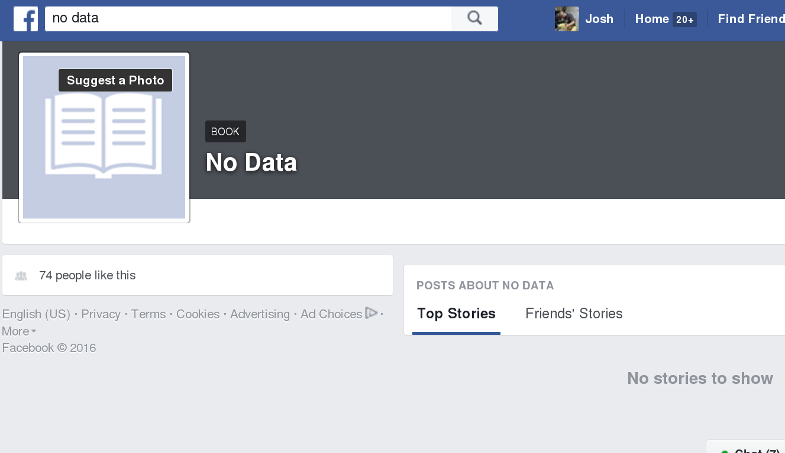The image size is (785, 453).
Task: Open the Ad Choices footer link
Action: pos(331,314)
